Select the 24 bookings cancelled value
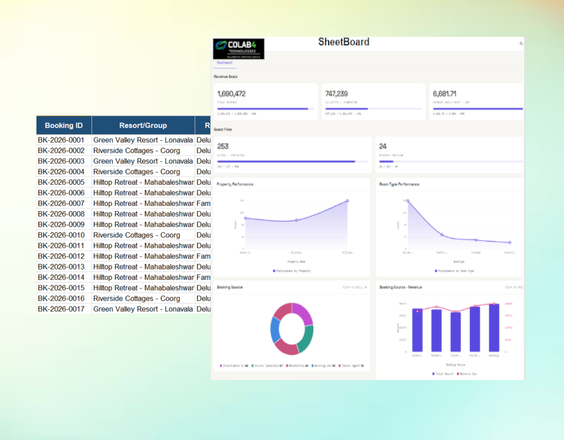The width and height of the screenshot is (564, 440). (x=383, y=146)
